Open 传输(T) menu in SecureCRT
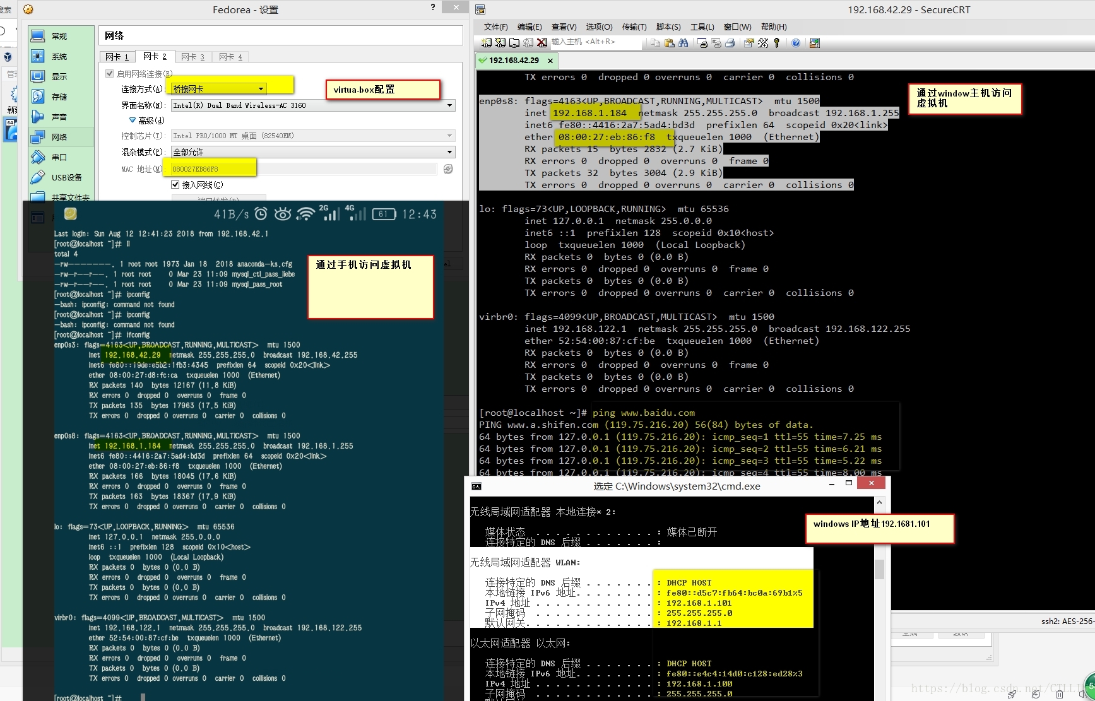1095x701 pixels. (634, 27)
